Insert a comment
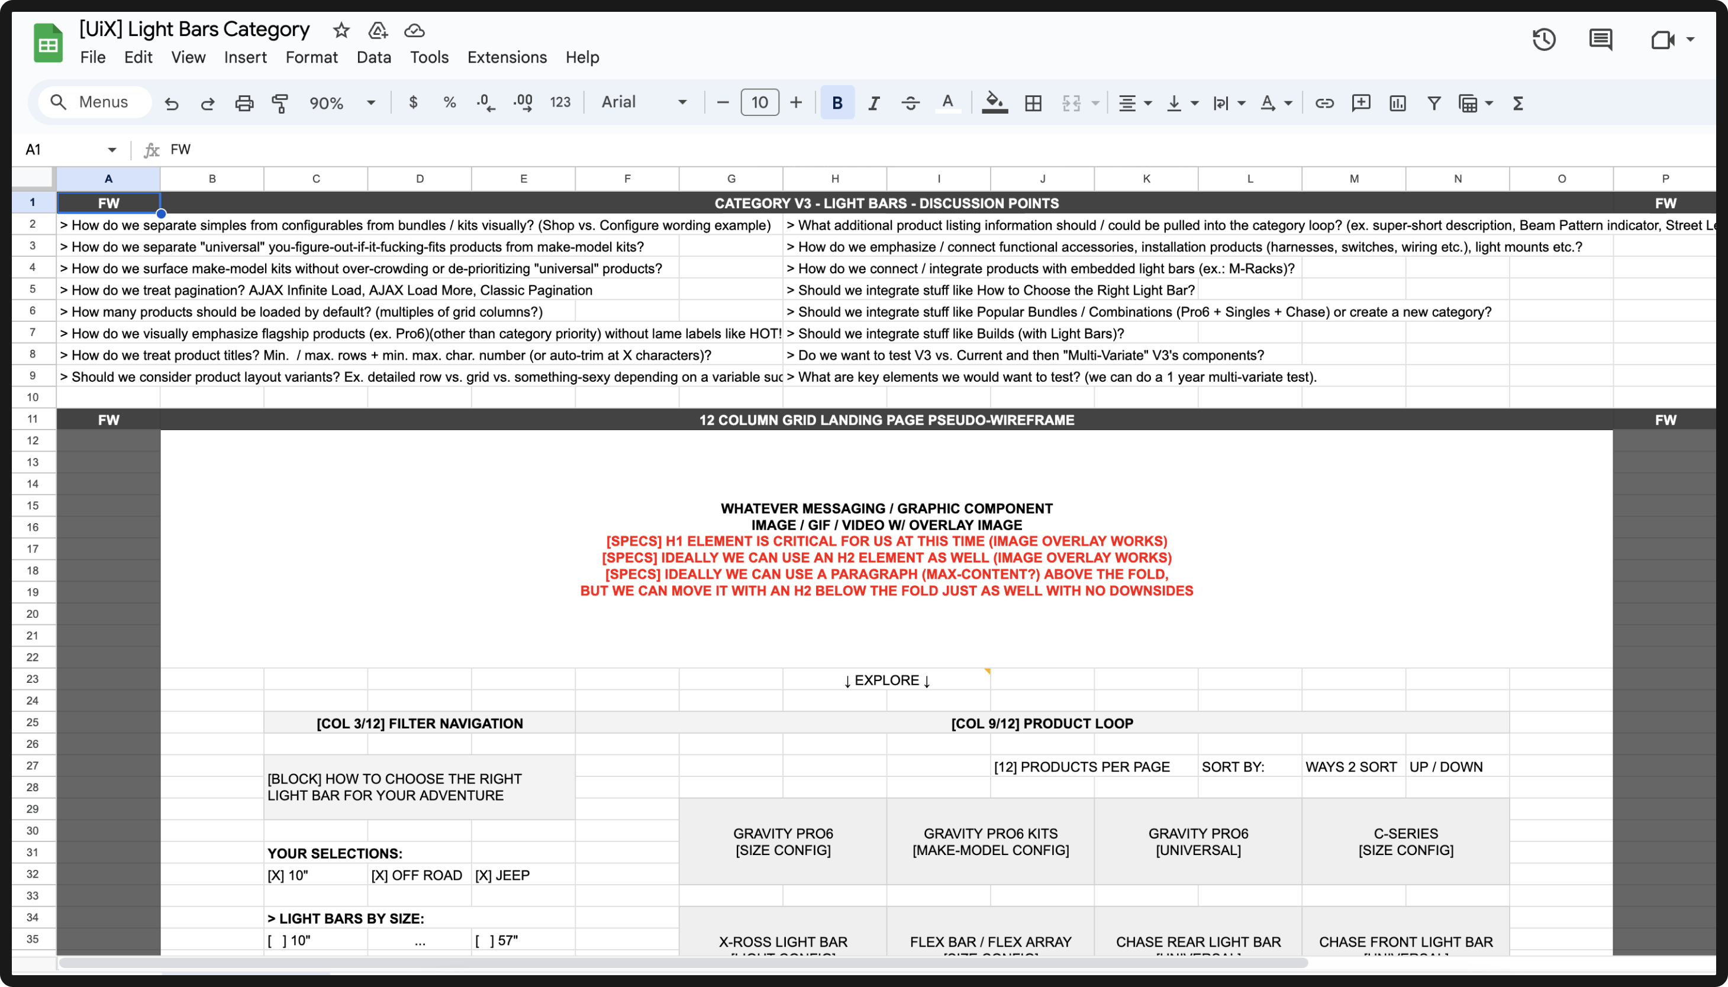 (1361, 103)
